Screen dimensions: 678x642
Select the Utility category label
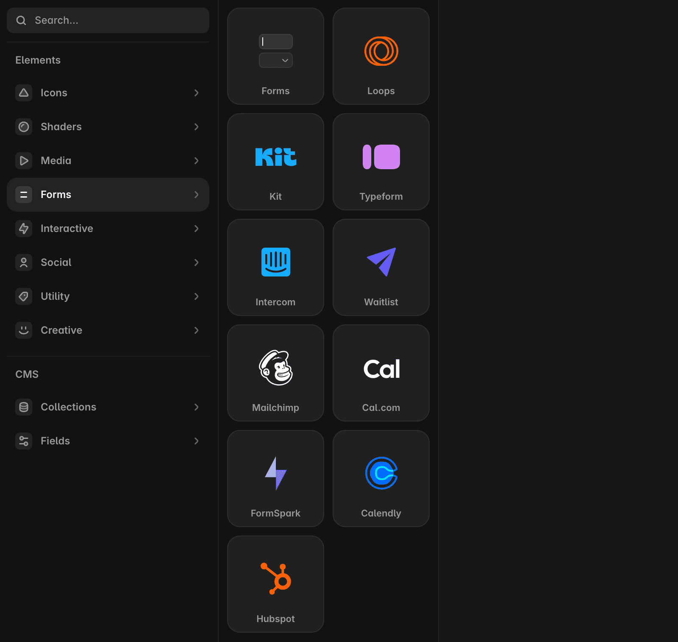[x=55, y=296]
